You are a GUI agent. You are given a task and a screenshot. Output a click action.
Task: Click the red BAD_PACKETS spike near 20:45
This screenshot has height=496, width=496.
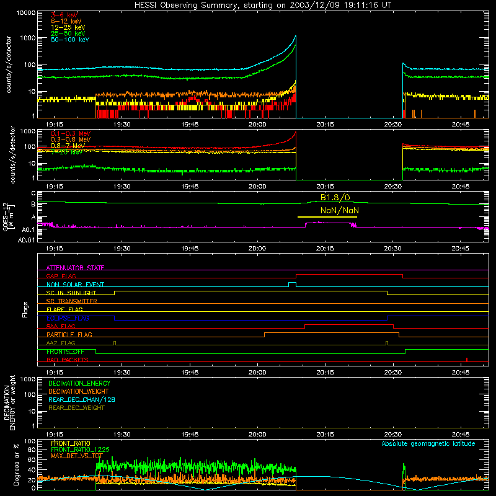[467, 360]
